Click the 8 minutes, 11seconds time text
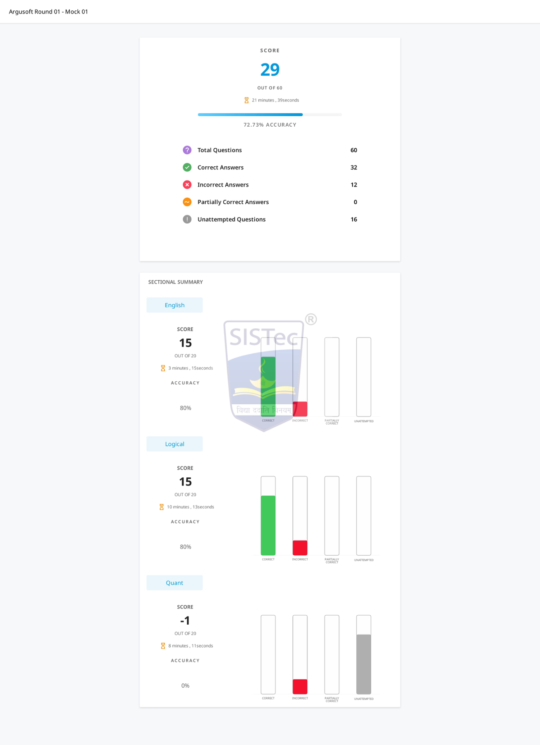Viewport: 540px width, 745px height. click(191, 646)
